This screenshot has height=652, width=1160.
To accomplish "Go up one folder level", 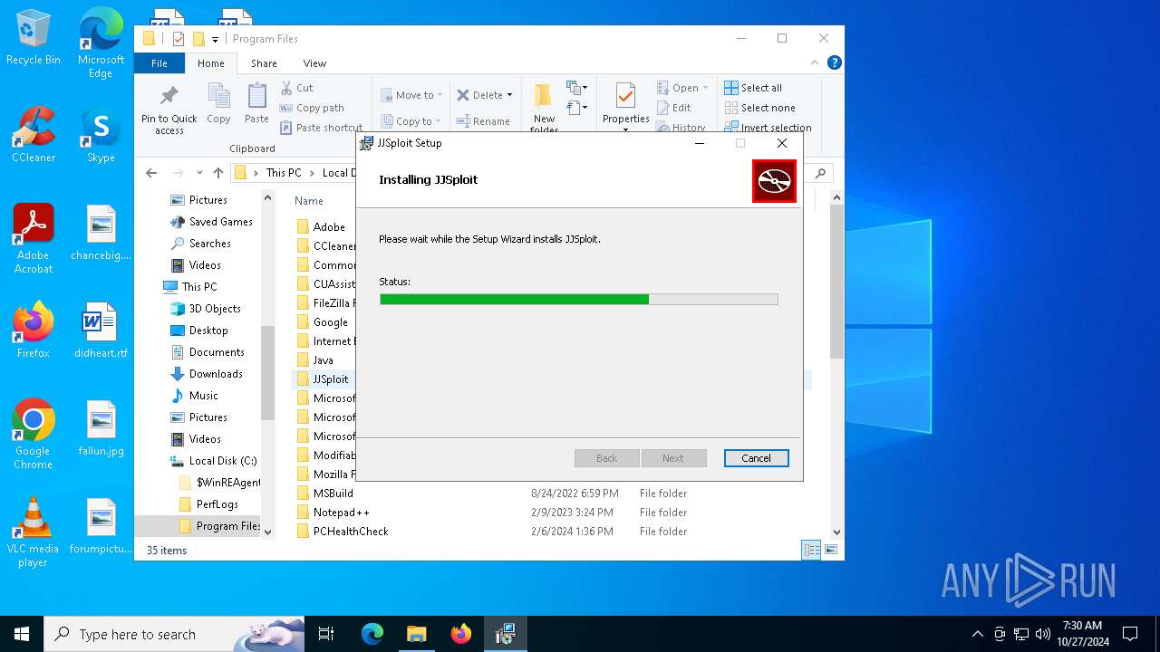I will pyautogui.click(x=218, y=173).
